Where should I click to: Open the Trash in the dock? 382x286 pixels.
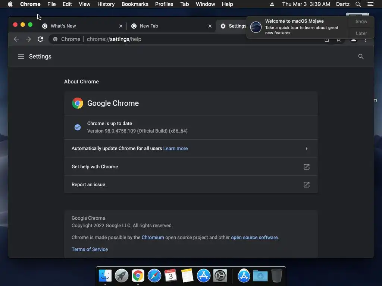[276, 276]
